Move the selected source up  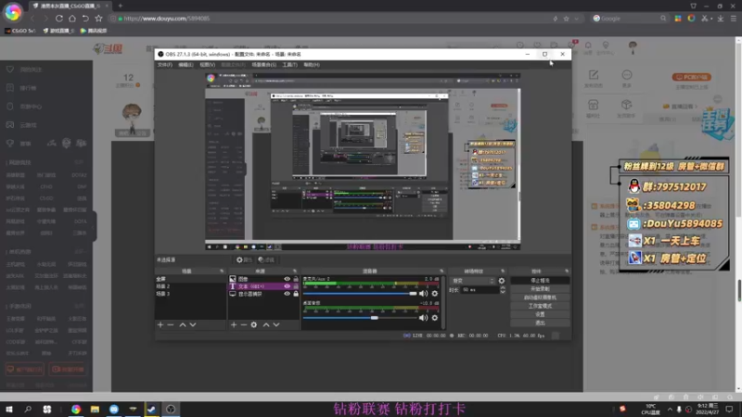[x=266, y=325]
